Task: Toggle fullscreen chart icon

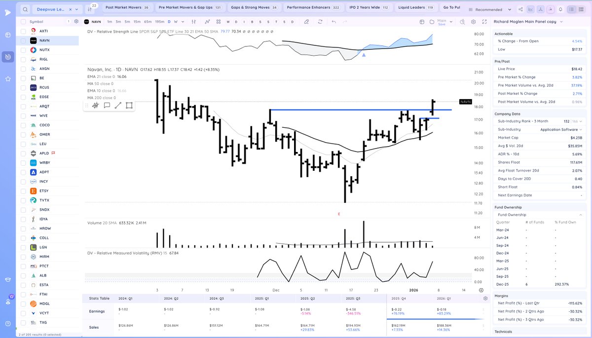Action: (x=485, y=22)
